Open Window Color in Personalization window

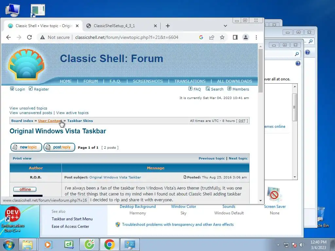[x=184, y=207]
